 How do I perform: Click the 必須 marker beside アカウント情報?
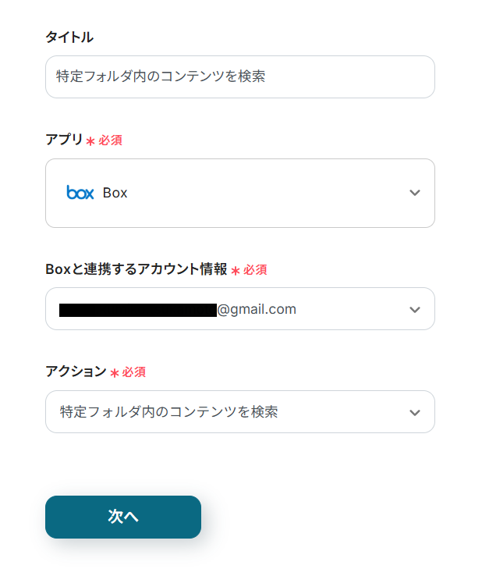click(255, 269)
